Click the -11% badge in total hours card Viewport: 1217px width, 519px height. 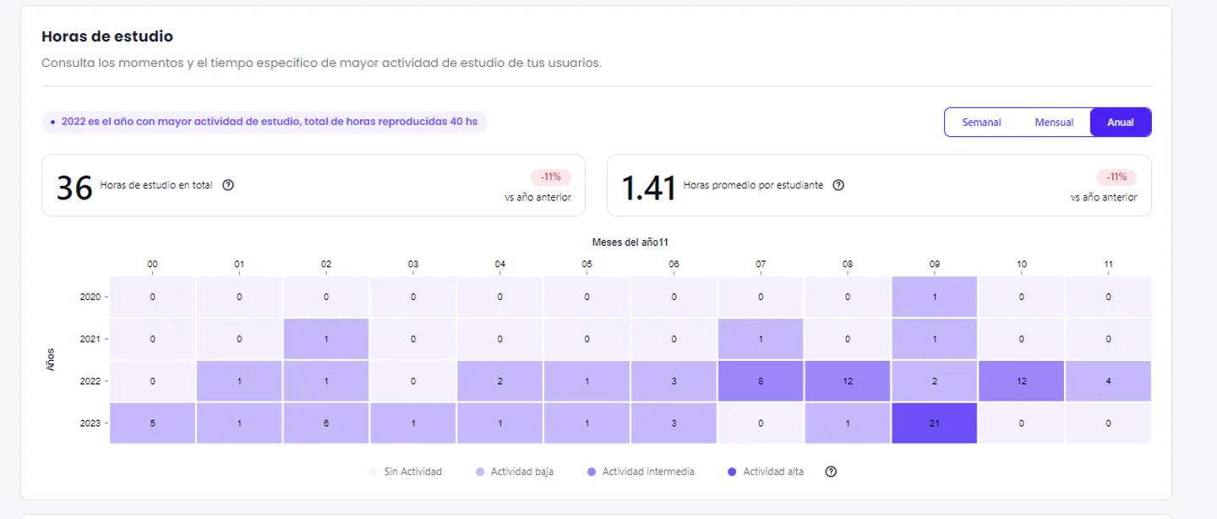551,178
